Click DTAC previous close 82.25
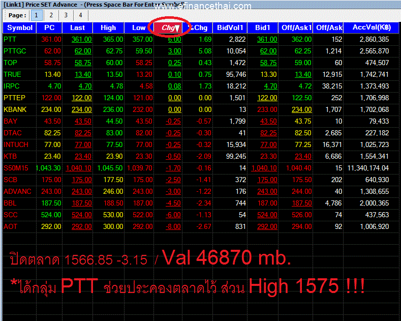The width and height of the screenshot is (401, 321). [x=52, y=133]
